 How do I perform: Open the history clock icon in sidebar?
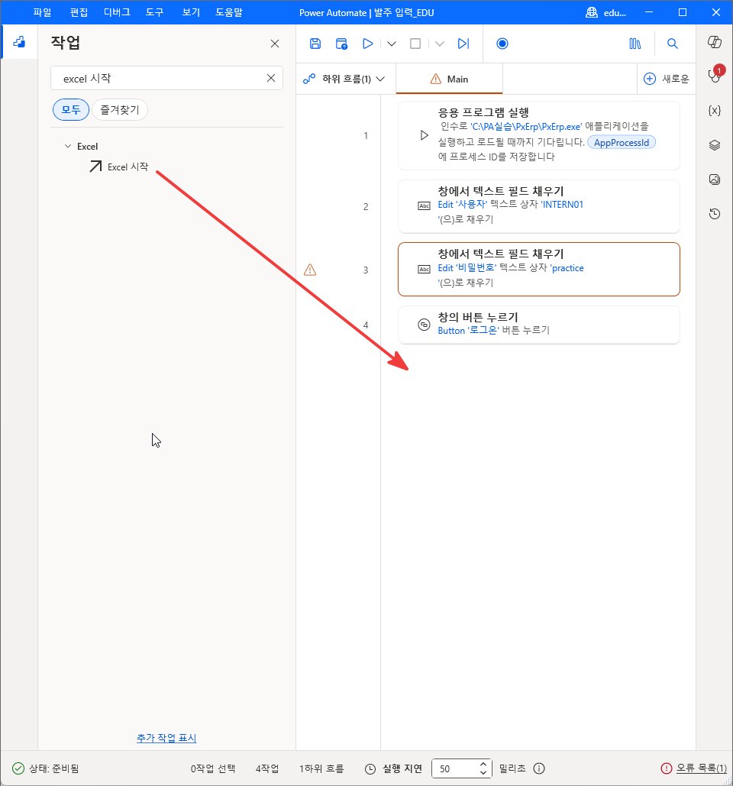point(715,214)
